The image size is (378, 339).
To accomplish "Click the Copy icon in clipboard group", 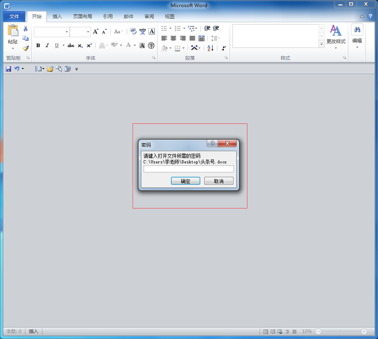I will point(25,38).
